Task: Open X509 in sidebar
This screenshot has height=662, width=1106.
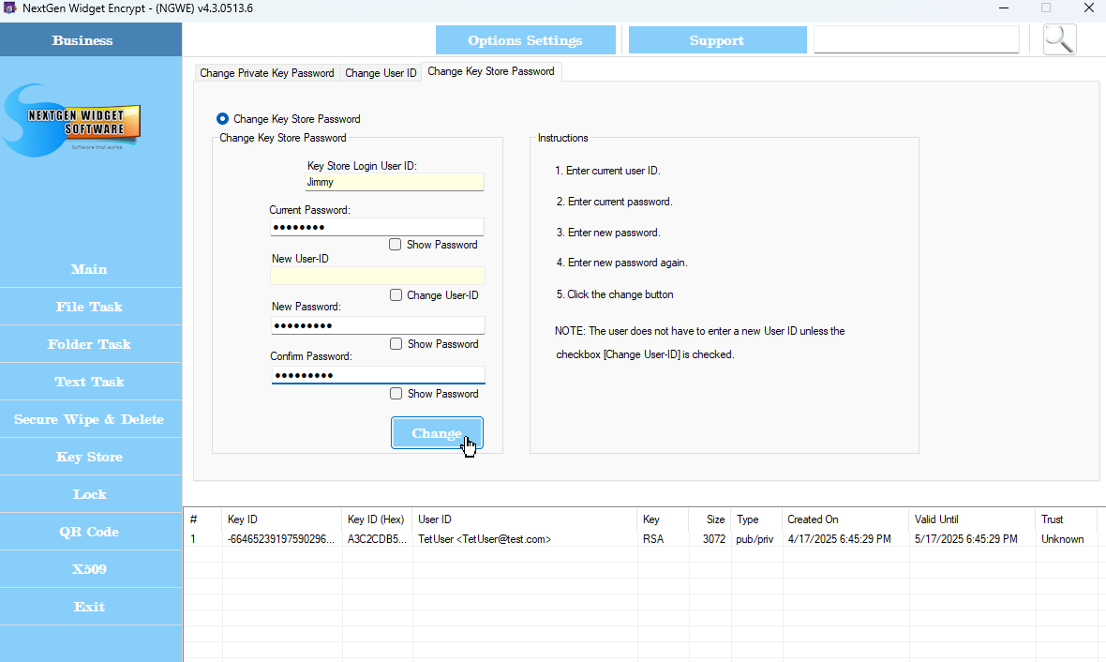Action: (90, 569)
